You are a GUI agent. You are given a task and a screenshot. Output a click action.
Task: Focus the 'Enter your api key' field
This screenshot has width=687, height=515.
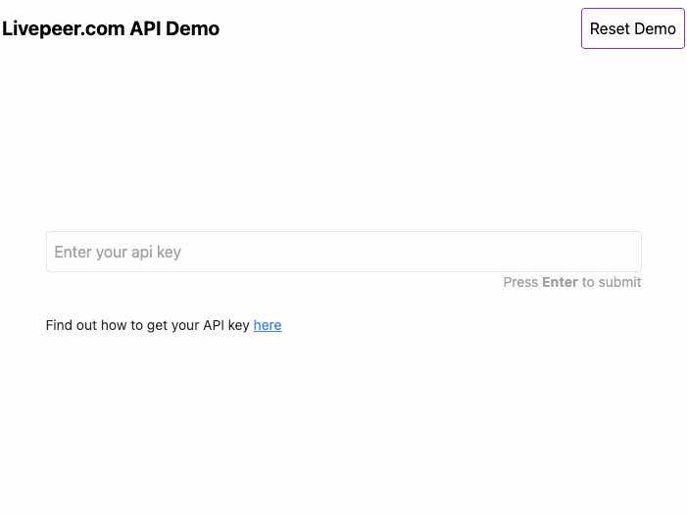(343, 252)
